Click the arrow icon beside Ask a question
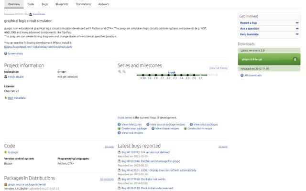The height and width of the screenshot is (191, 306). coord(297,29)
